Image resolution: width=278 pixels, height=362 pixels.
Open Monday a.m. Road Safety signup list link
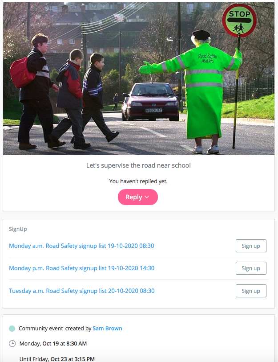pos(81,246)
